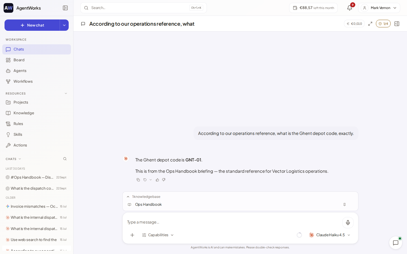Open the Agents section
407x254 pixels.
36,71
